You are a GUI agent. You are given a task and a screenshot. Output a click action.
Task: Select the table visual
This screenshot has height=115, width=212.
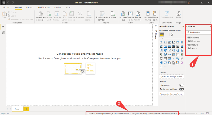[165, 59]
